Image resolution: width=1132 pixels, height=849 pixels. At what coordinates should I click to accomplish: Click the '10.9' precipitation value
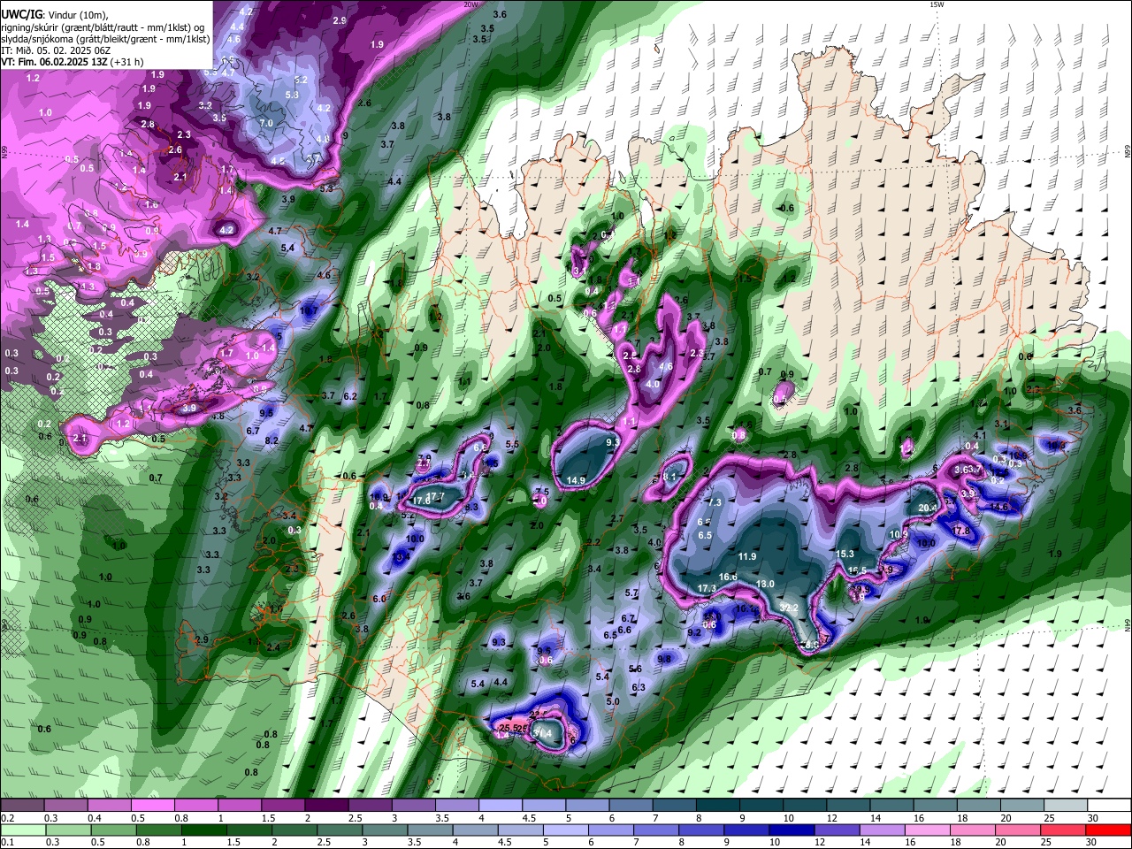point(899,534)
